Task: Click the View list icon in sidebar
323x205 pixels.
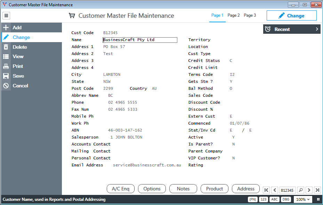Action: point(6,56)
